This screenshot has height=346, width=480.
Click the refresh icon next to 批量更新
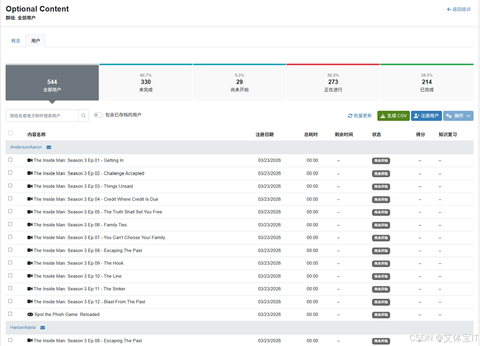coord(350,116)
